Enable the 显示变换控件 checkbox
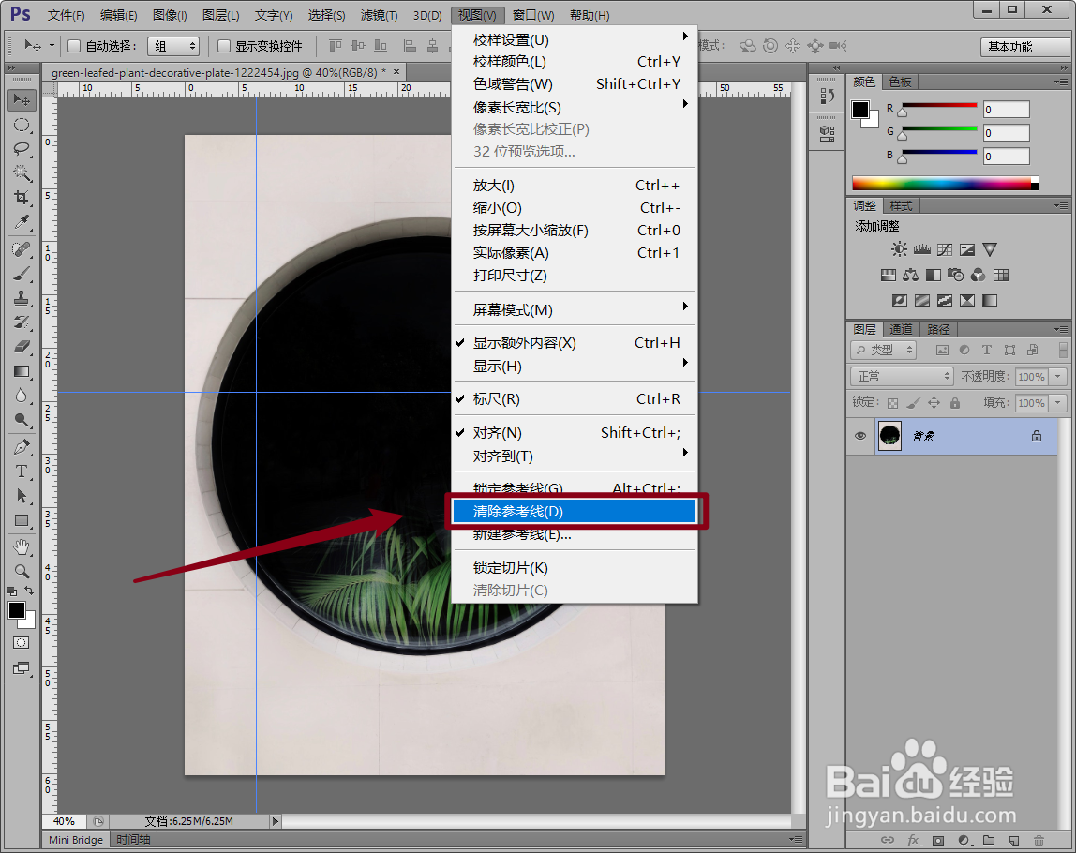This screenshot has height=853, width=1076. click(x=222, y=45)
